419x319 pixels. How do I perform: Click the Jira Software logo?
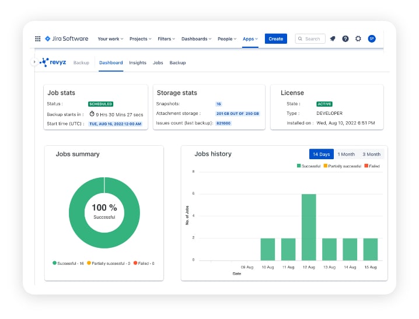pos(67,39)
